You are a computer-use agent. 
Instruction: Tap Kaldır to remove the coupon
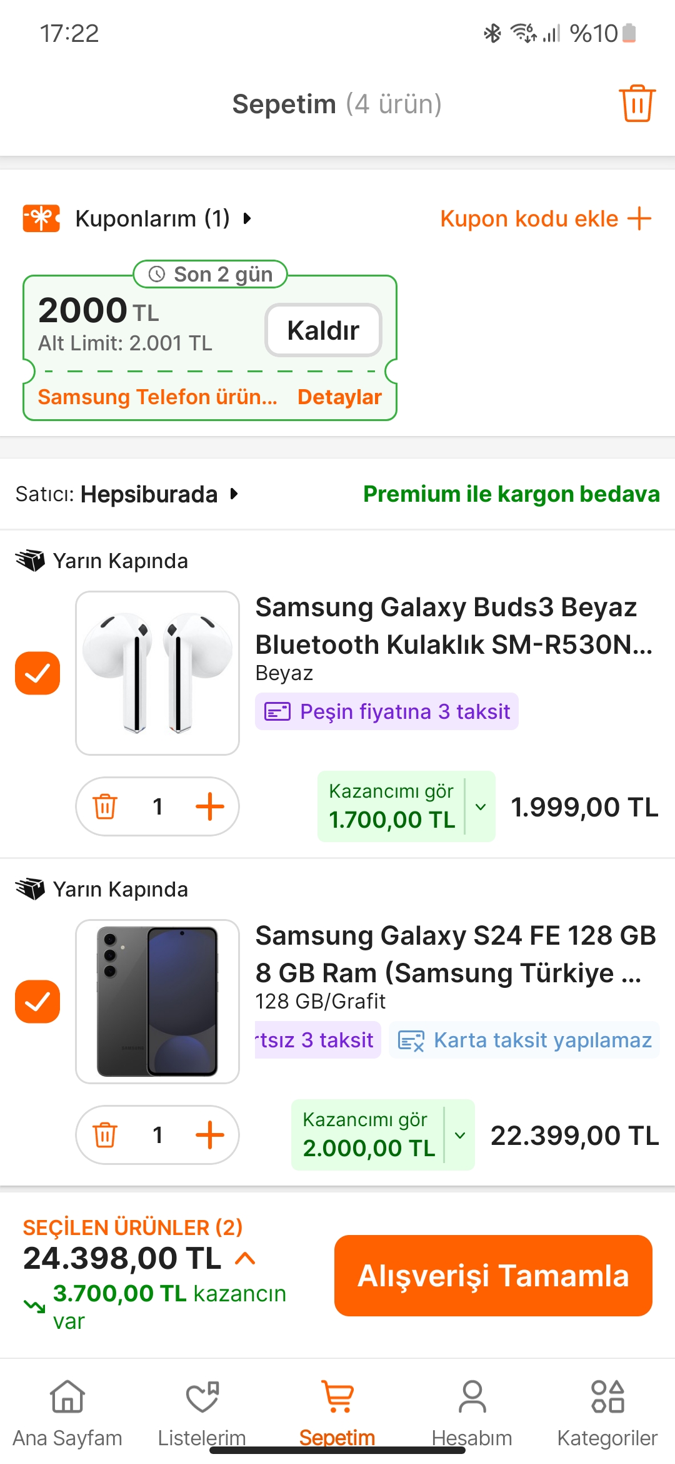323,330
